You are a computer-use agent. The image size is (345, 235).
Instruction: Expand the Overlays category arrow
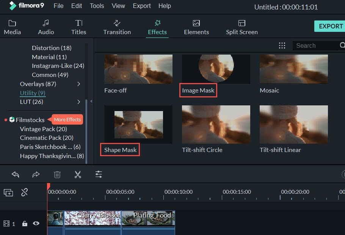point(79,84)
